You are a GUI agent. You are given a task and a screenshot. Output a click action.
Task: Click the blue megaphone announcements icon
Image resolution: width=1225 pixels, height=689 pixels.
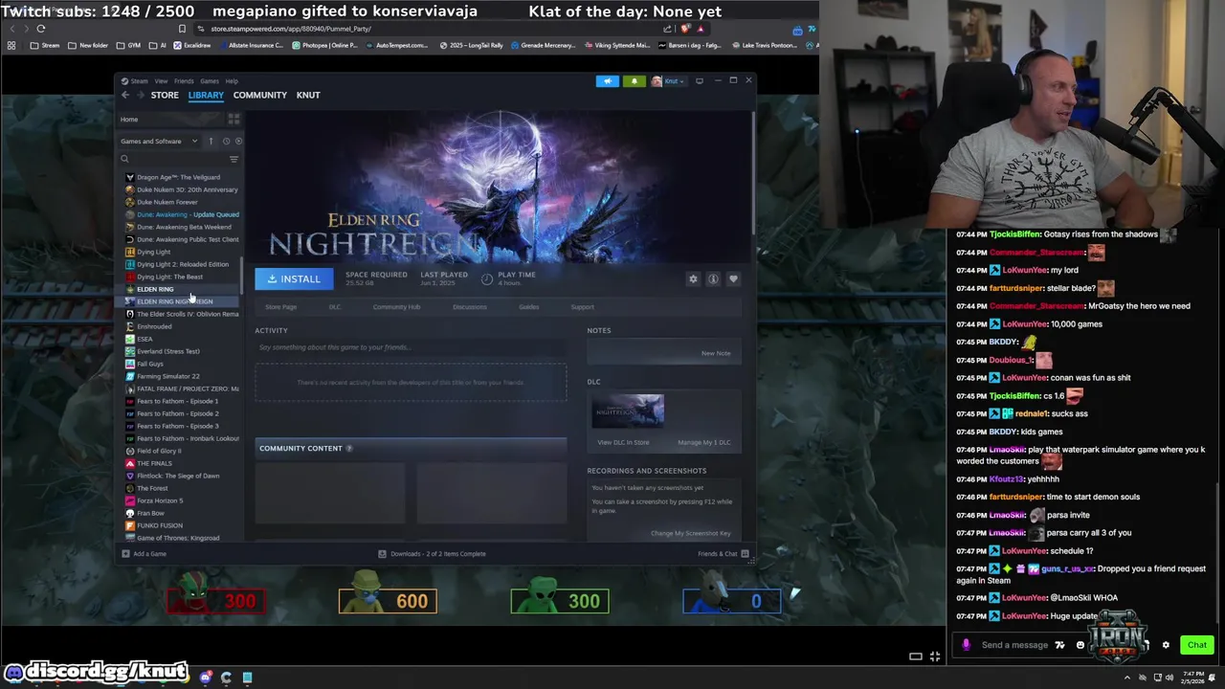point(608,81)
